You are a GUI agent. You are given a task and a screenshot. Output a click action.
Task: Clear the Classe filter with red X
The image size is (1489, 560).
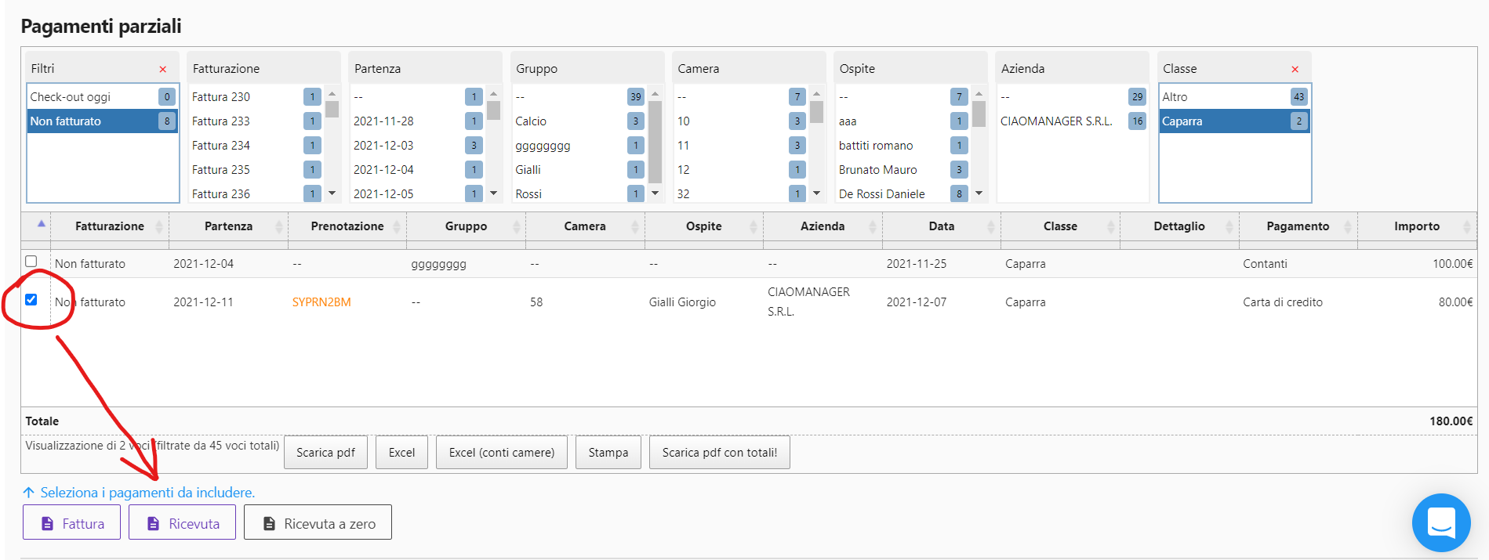click(x=1295, y=69)
